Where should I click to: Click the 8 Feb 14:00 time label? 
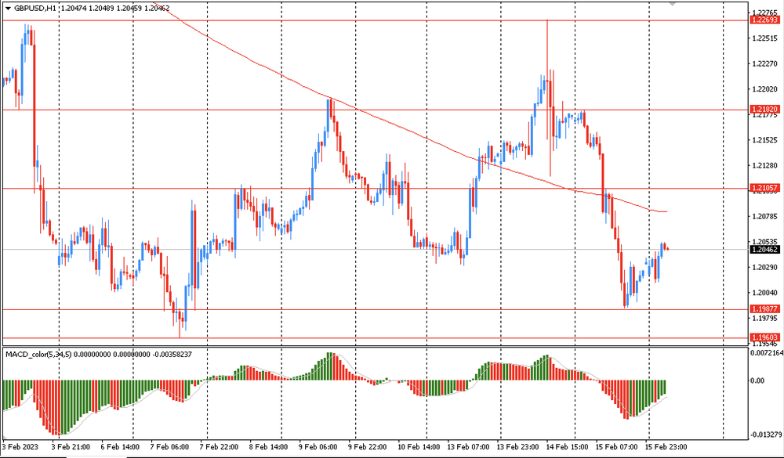pyautogui.click(x=268, y=446)
